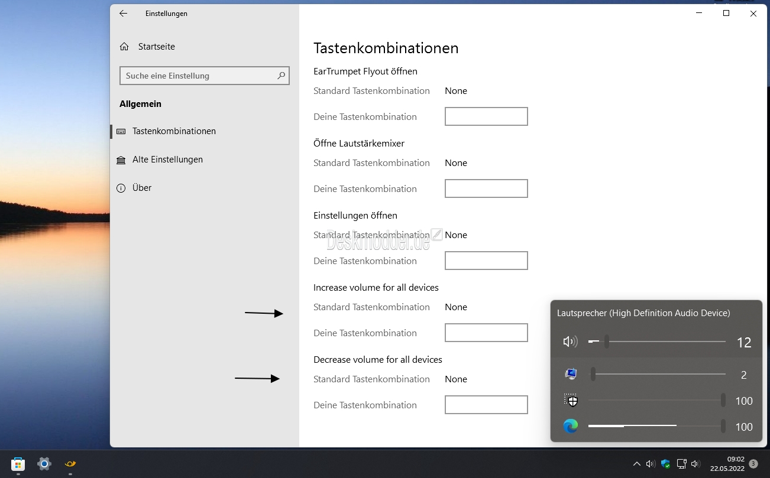Open notification center badge showing 3

point(753,464)
